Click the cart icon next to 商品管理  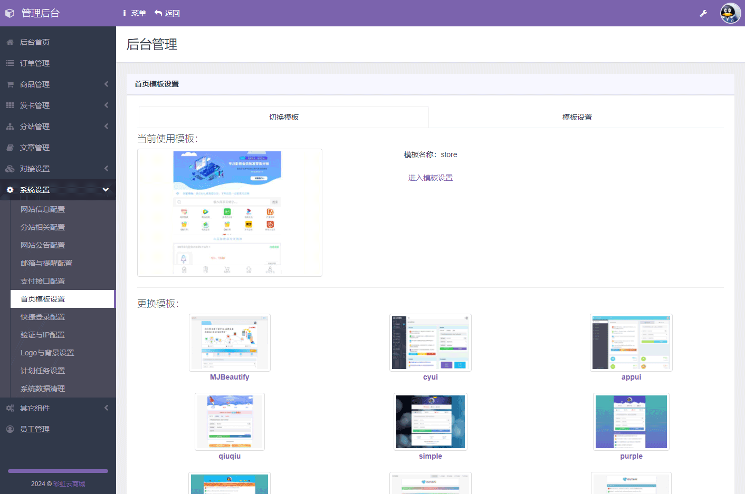pyautogui.click(x=10, y=84)
